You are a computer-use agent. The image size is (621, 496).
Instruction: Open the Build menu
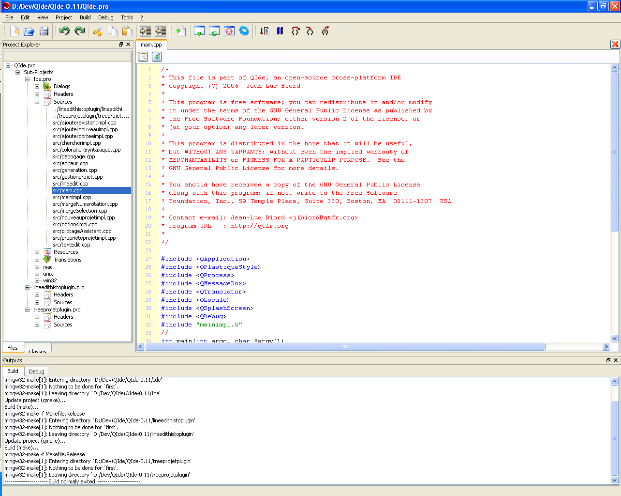point(85,17)
